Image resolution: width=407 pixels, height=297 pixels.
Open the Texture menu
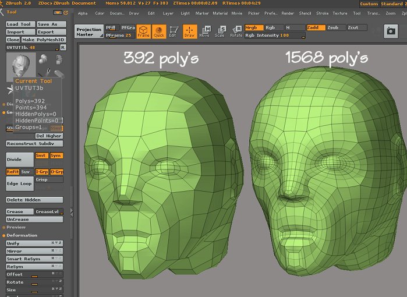(x=340, y=13)
